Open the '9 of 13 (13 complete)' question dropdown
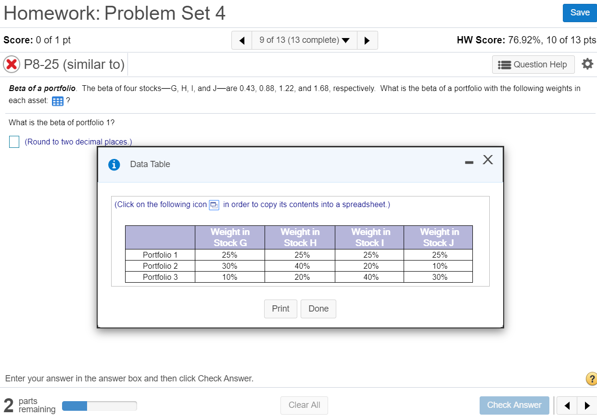Viewport: 597px width, 418px height. (305, 40)
